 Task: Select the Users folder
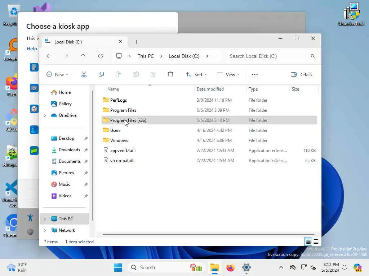point(209,130)
